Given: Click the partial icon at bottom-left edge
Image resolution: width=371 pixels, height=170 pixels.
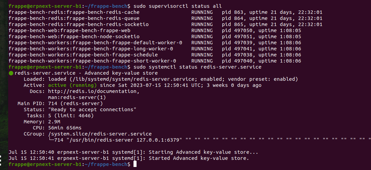Looking at the screenshot, I should pyautogui.click(x=1, y=160).
